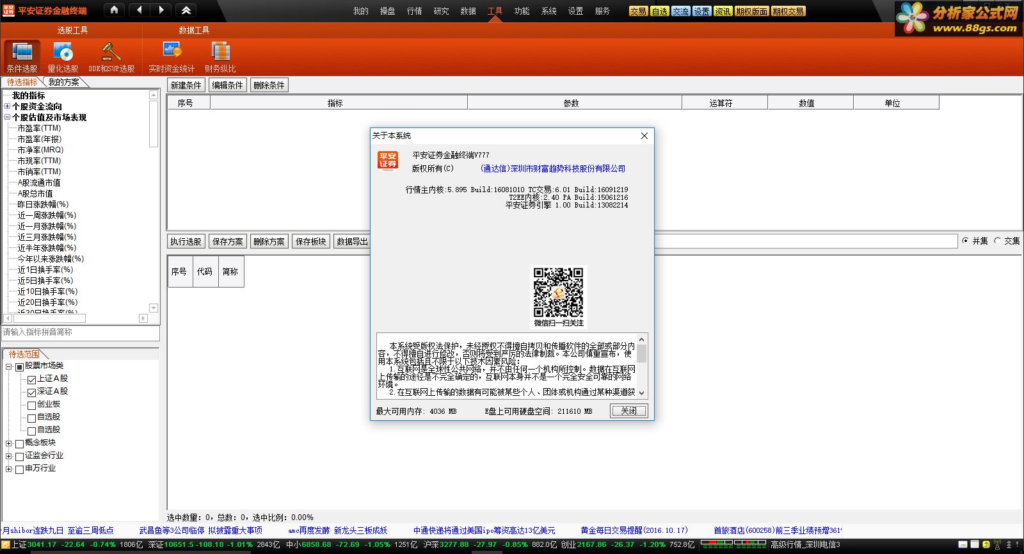
Task: Click the 平安证券 logo in title bar
Action: click(x=9, y=10)
